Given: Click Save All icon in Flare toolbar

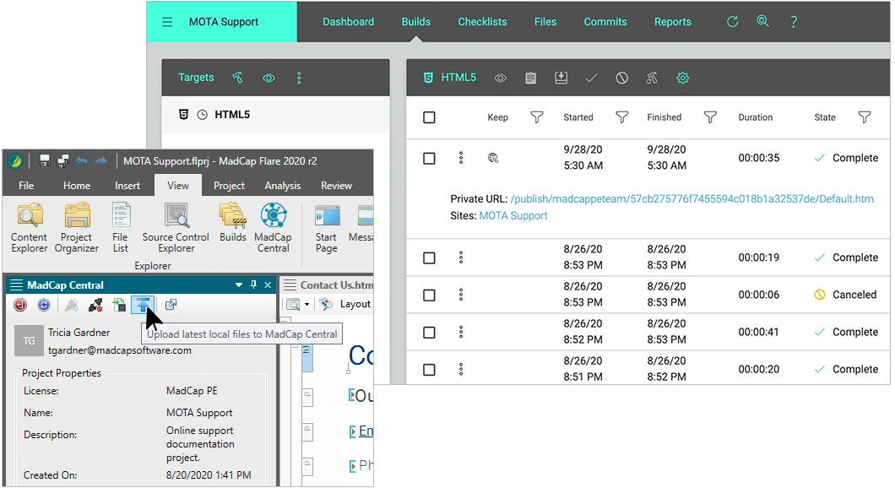Looking at the screenshot, I should click(63, 161).
